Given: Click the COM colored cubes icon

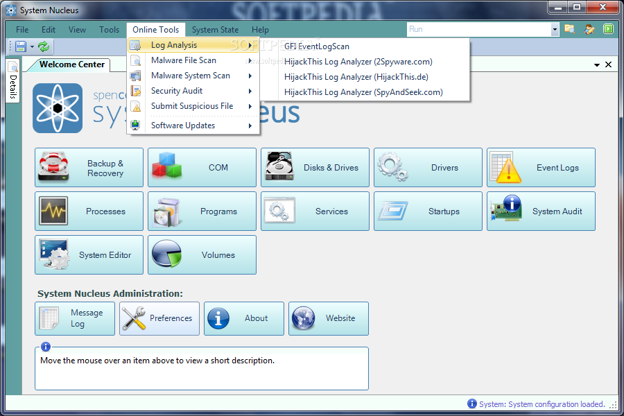Looking at the screenshot, I should click(166, 165).
